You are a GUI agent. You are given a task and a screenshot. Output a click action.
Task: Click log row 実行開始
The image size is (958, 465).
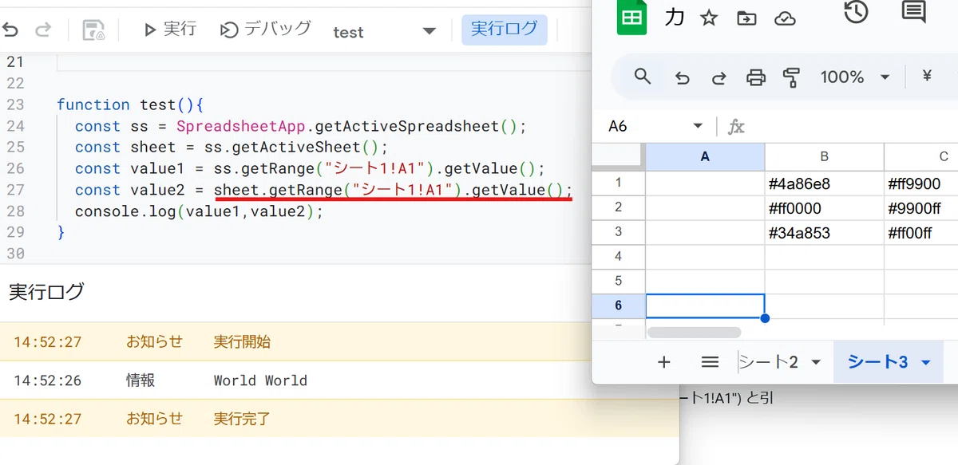pyautogui.click(x=339, y=341)
